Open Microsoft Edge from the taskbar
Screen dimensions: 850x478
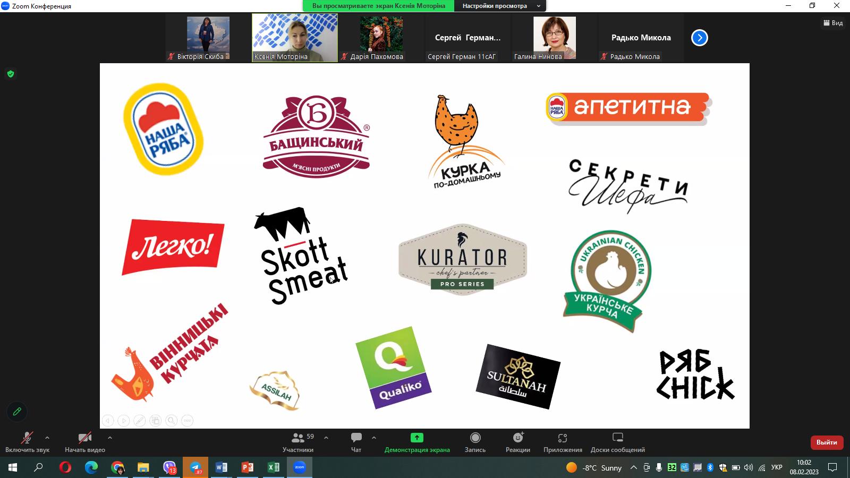(91, 467)
